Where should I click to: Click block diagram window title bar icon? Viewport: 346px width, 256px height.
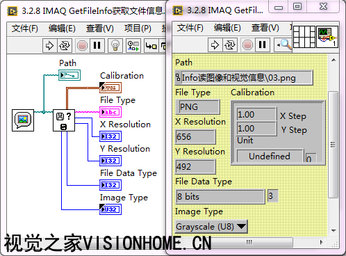(13, 11)
